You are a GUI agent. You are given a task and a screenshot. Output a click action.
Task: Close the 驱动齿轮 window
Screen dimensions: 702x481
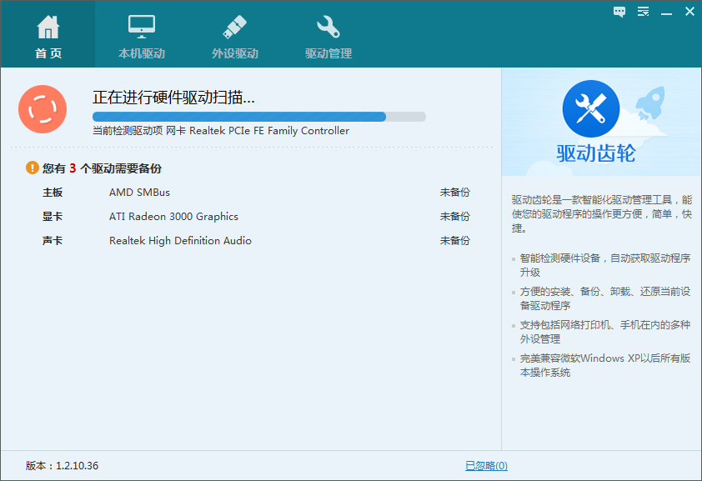tap(689, 12)
